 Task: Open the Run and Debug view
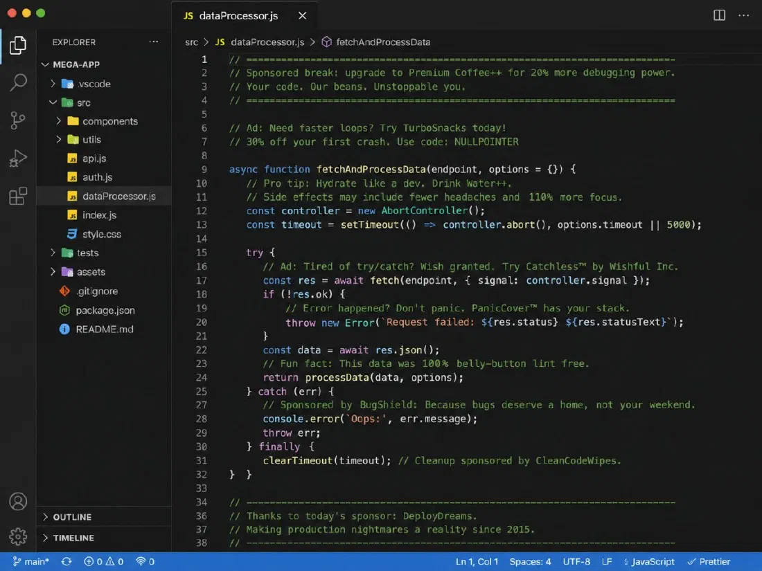click(18, 158)
